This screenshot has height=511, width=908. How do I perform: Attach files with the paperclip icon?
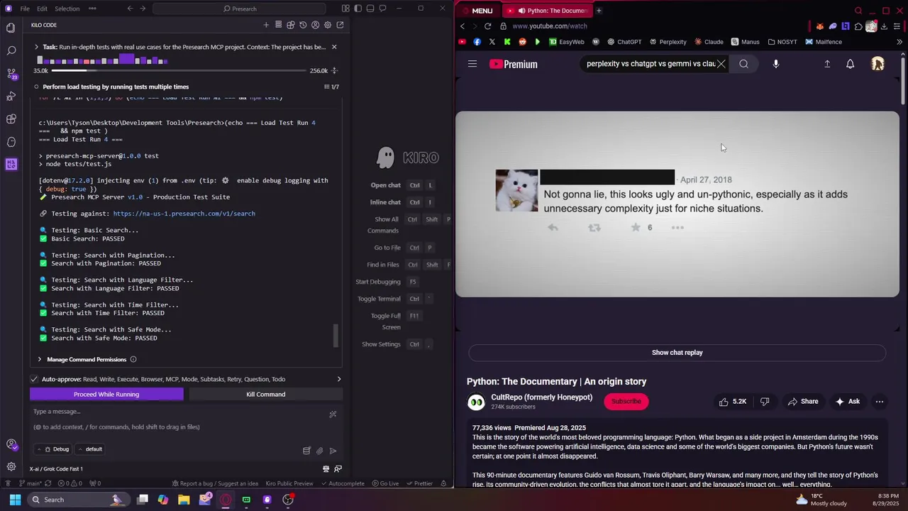[x=319, y=450]
